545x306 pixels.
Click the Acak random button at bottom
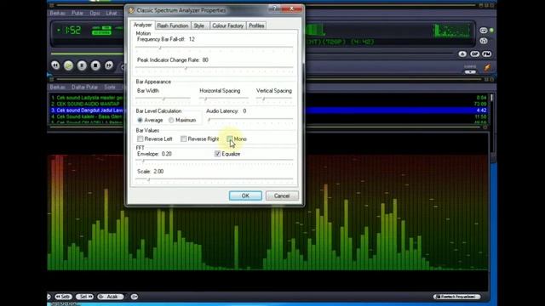pyautogui.click(x=111, y=297)
